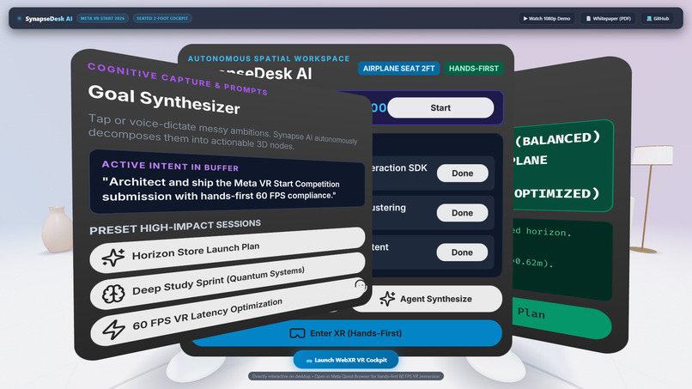692x389 pixels.
Task: Click the sparkle icon on Agent Synthesize
Action: (387, 299)
